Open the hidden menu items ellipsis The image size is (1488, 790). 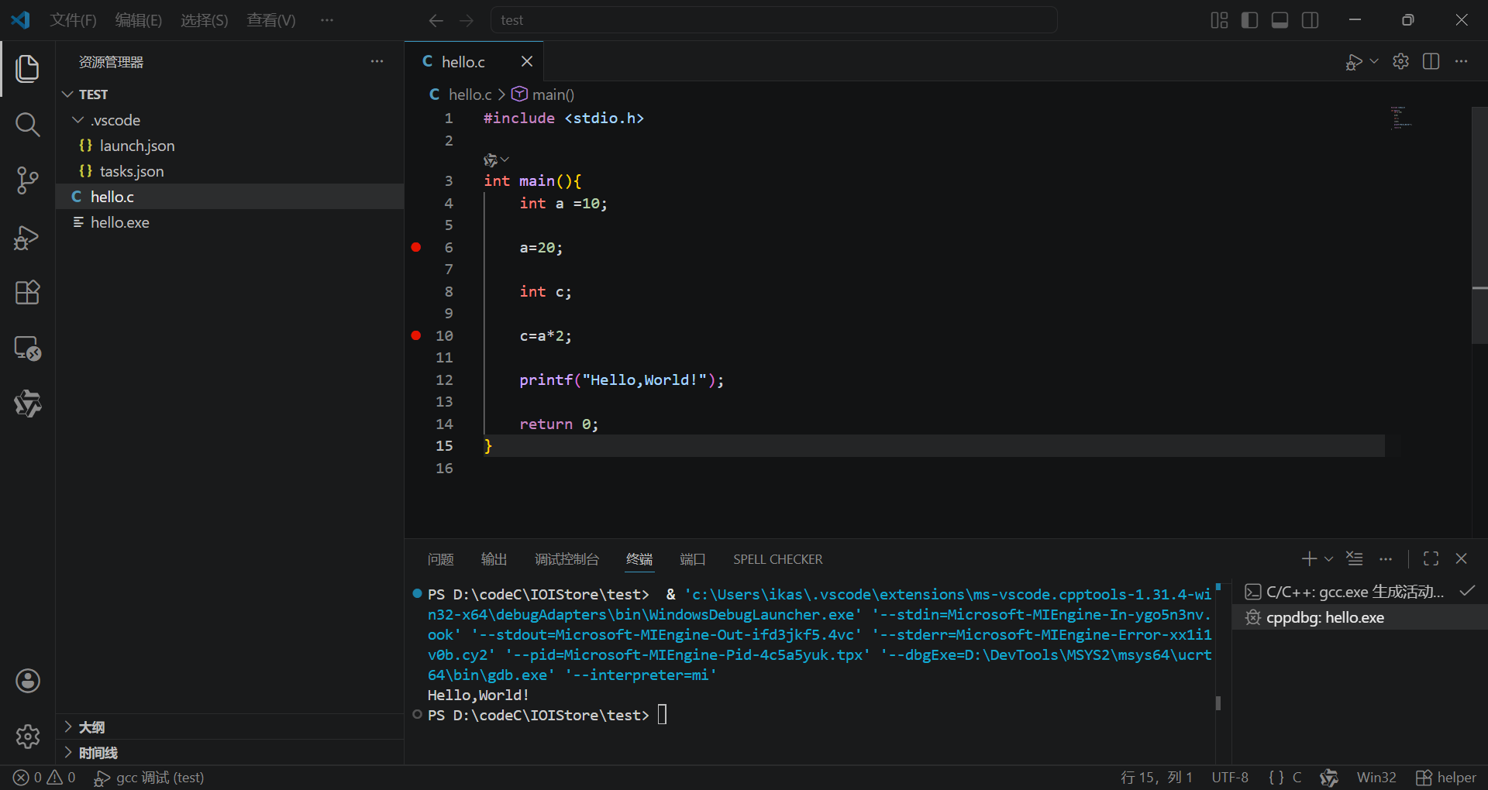[x=326, y=20]
